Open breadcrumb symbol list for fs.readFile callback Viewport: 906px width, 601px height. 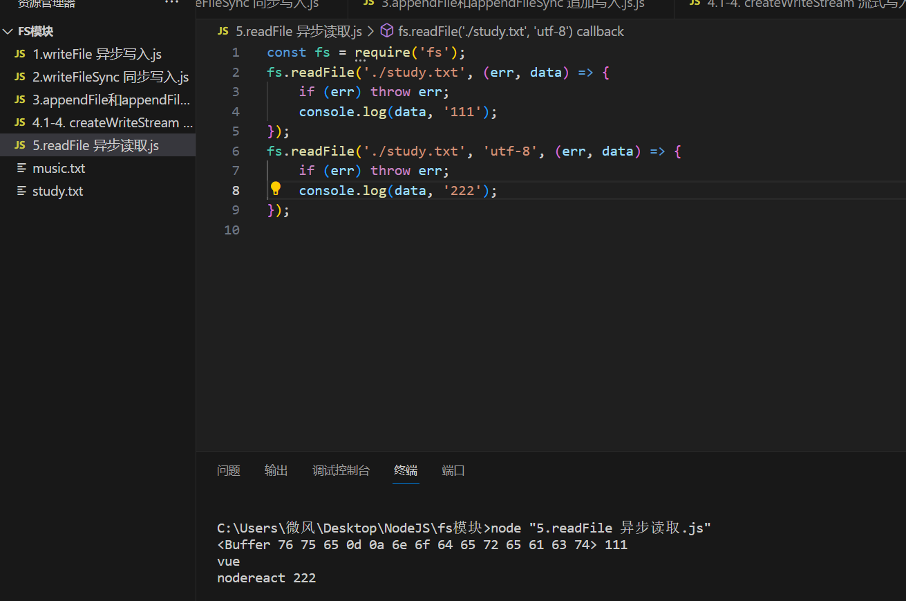511,31
